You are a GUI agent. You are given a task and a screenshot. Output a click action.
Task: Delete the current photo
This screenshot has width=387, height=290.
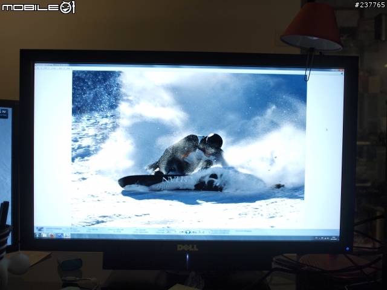click(x=209, y=232)
